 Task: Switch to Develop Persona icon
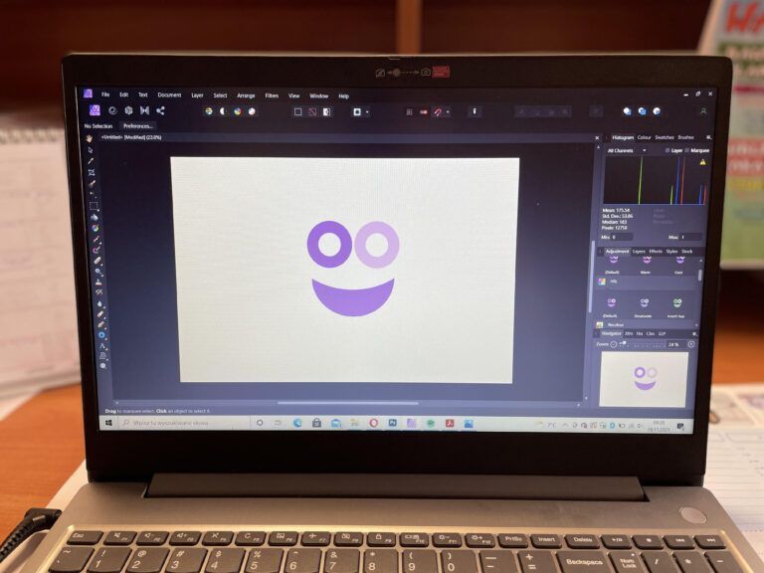point(128,110)
